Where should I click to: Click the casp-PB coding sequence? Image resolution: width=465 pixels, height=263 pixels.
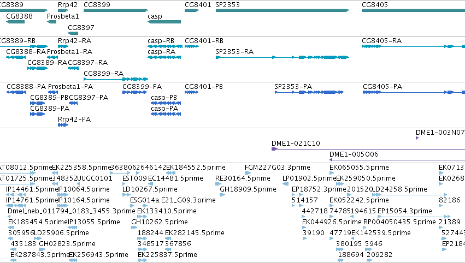click(x=166, y=103)
